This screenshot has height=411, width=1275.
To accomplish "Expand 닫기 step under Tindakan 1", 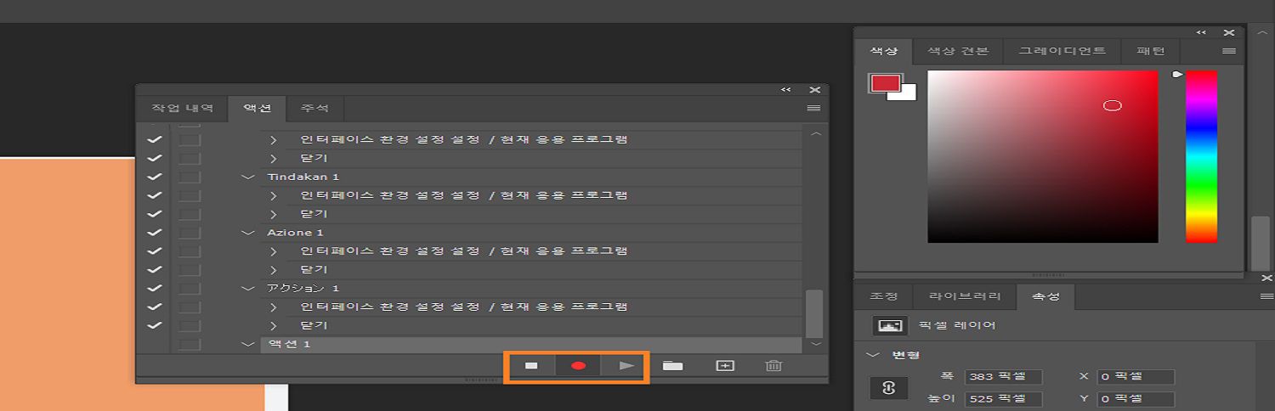I will (x=274, y=214).
